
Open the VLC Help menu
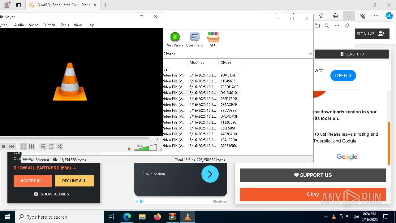pos(90,25)
